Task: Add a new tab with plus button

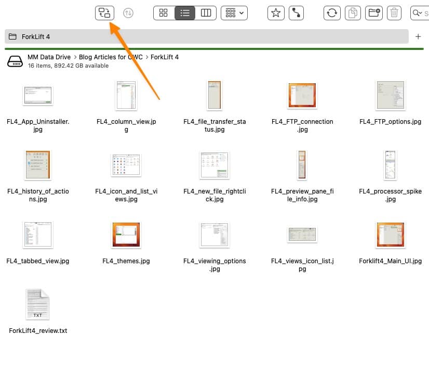Action: click(x=419, y=37)
